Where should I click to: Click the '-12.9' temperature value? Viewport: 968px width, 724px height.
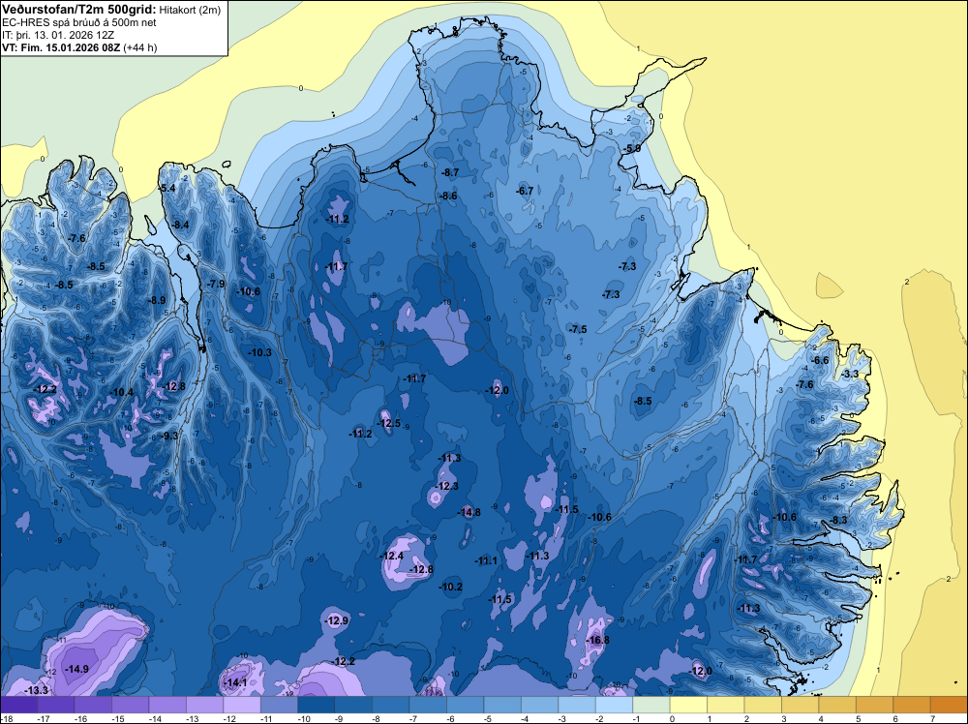click(x=337, y=620)
